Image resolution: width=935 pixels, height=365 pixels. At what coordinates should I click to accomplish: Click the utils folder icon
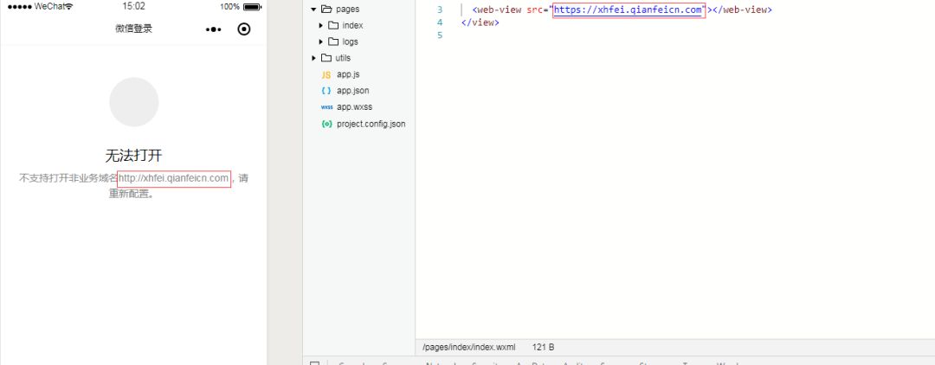click(x=326, y=58)
